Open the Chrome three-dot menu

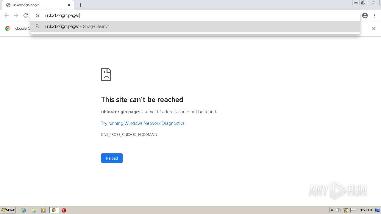coord(374,15)
